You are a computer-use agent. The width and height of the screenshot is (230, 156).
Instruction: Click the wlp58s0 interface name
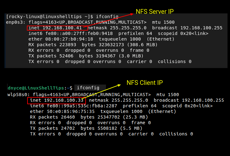(x=18, y=95)
